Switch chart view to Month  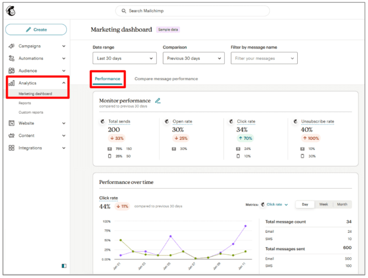(x=342, y=204)
